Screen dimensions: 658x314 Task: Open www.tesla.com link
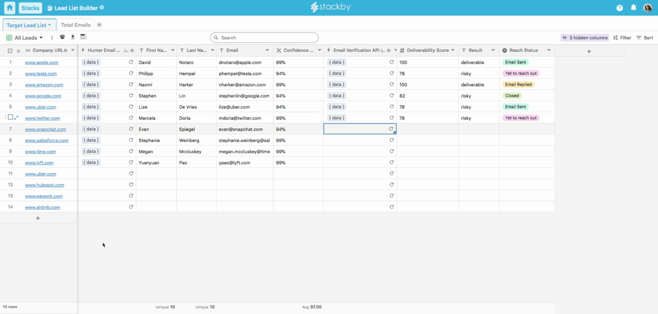pos(41,74)
